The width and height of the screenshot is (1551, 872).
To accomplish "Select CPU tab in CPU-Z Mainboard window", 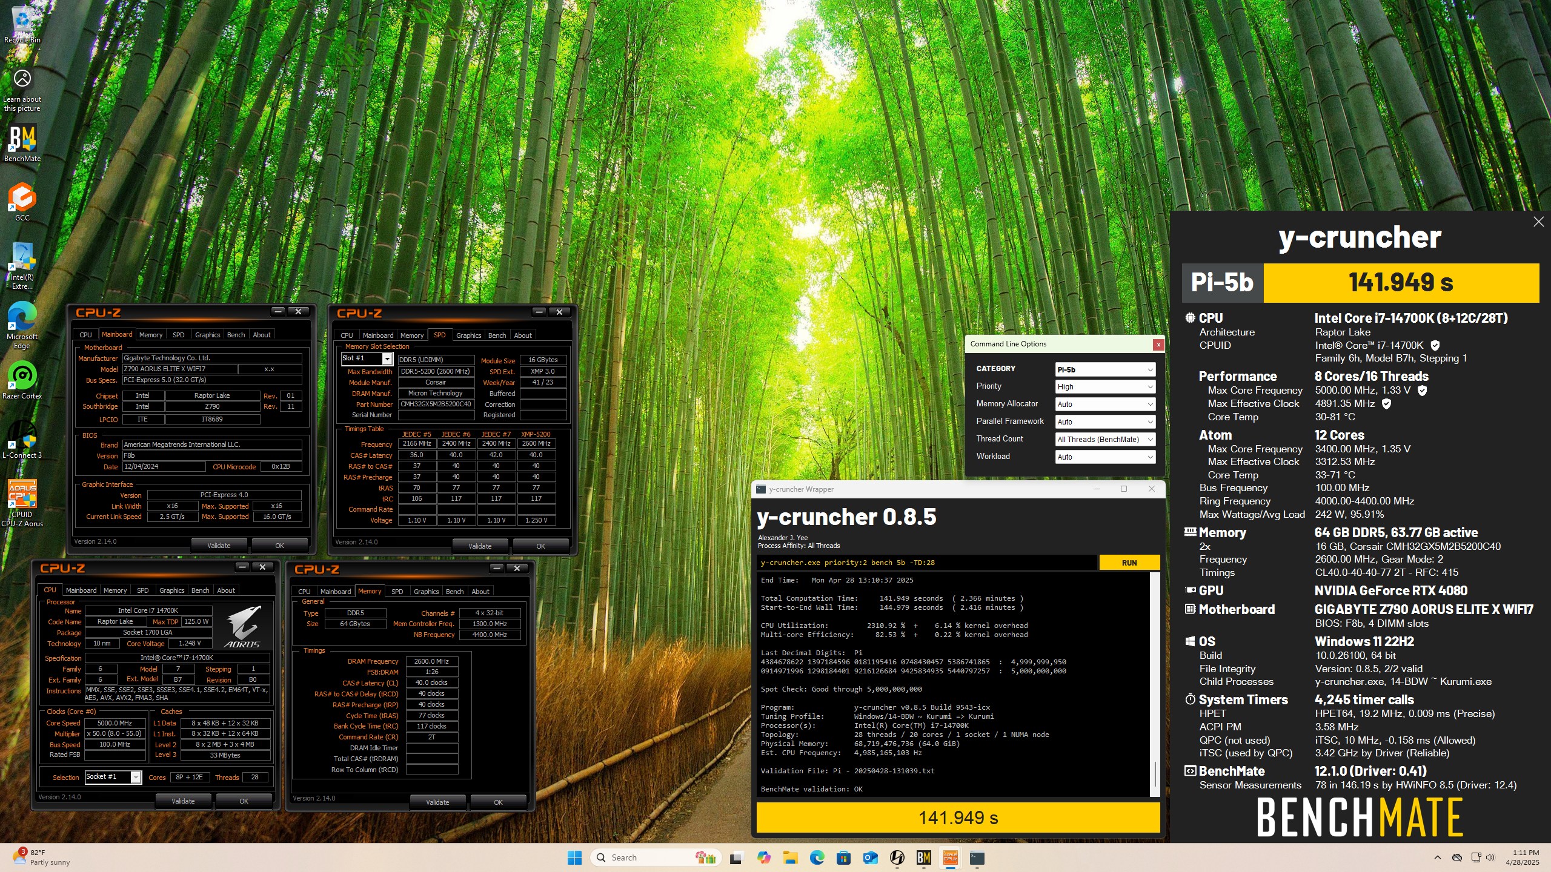I will pyautogui.click(x=85, y=335).
